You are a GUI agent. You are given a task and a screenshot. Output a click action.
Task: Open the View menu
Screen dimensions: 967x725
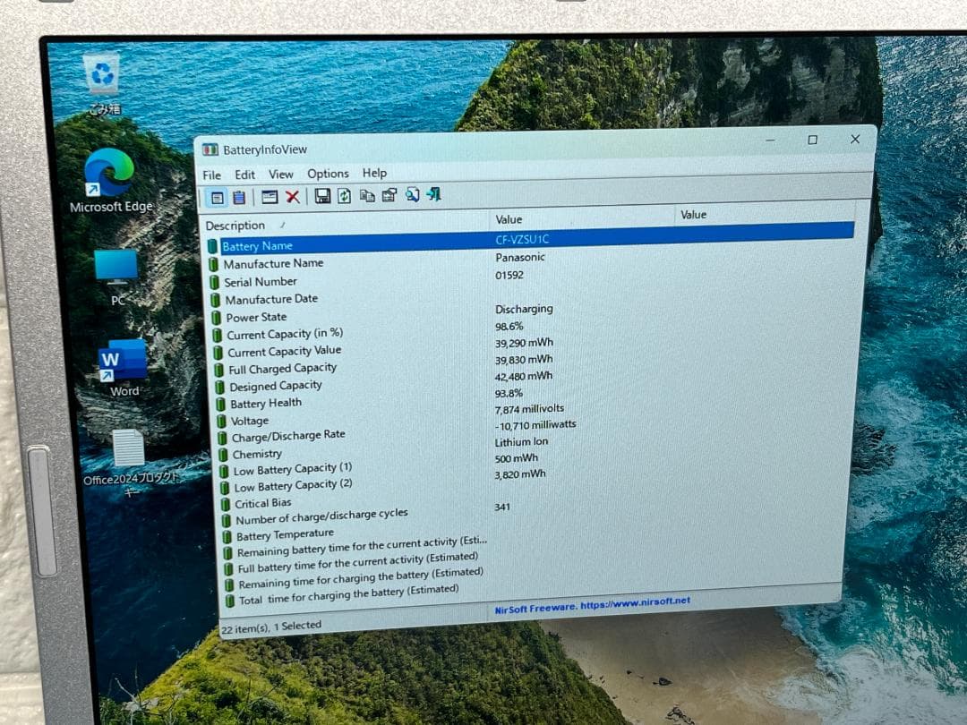pyautogui.click(x=281, y=175)
